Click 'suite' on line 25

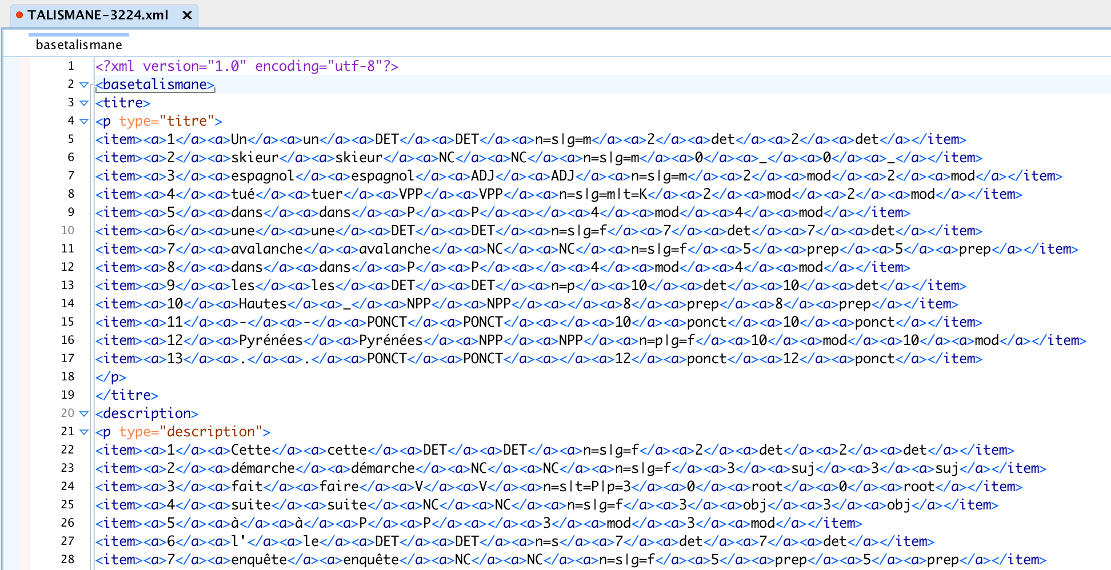coord(251,505)
